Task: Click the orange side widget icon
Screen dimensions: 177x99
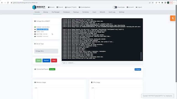Action: click(x=173, y=18)
